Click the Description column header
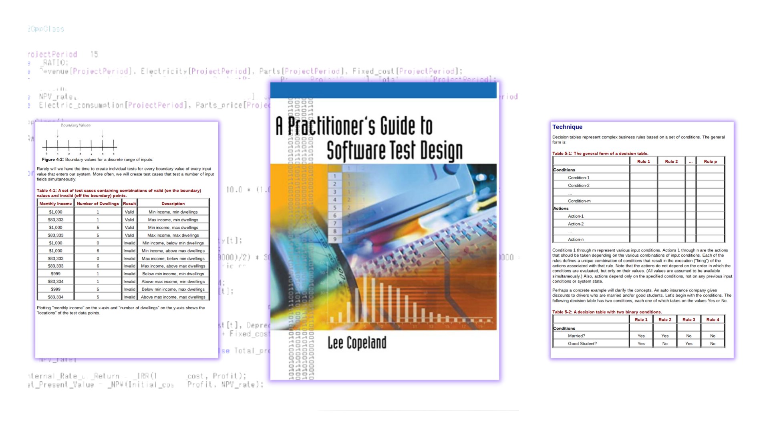 (173, 204)
